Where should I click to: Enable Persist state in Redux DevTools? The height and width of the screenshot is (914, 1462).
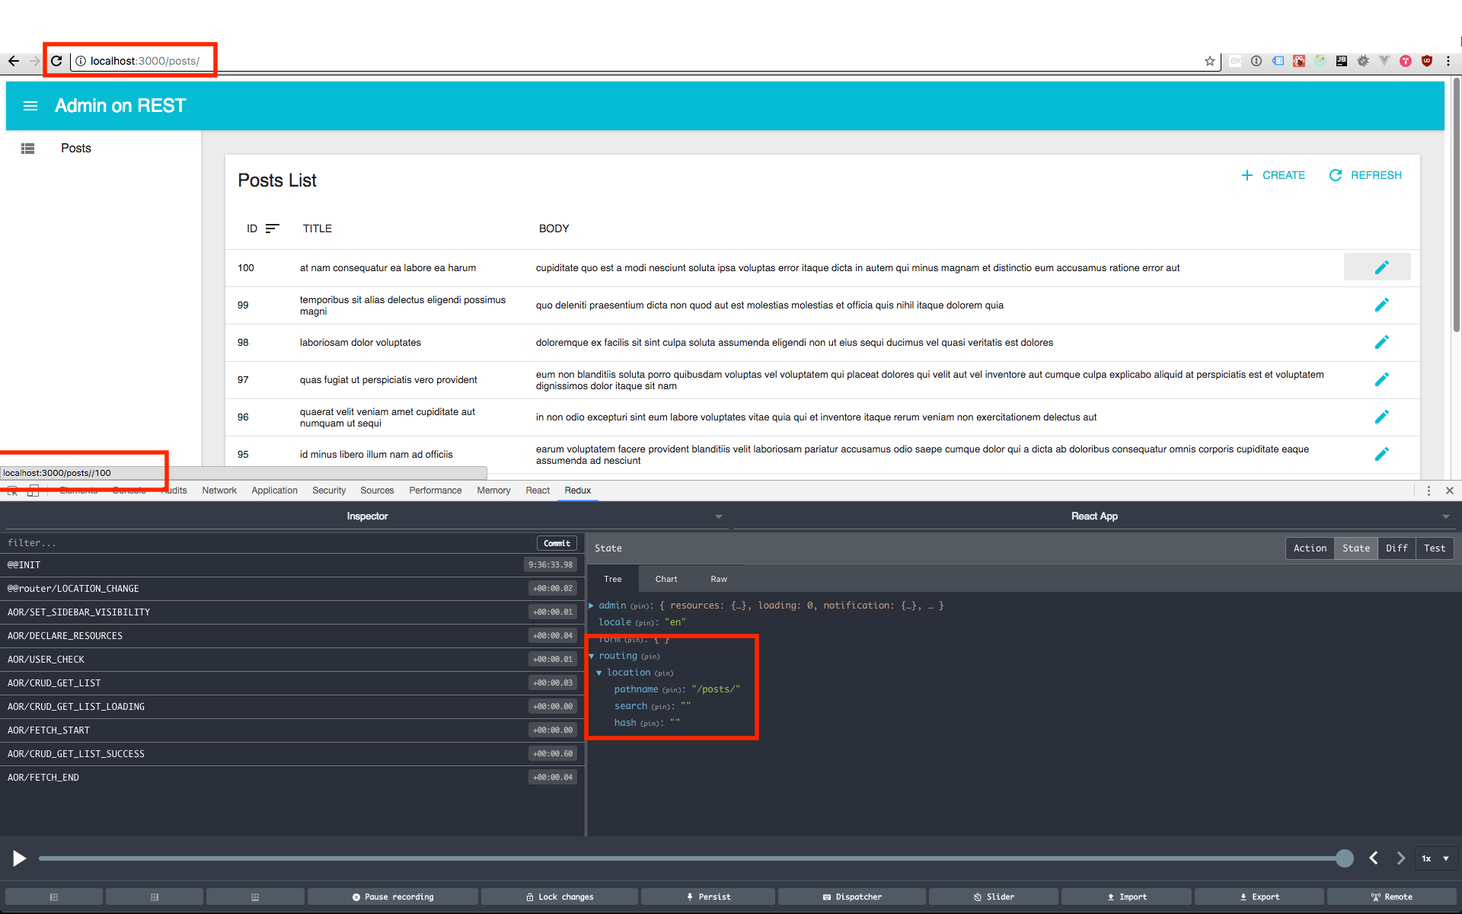(x=707, y=896)
